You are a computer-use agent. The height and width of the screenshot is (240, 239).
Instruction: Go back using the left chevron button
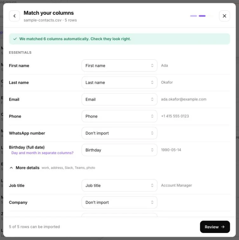pyautogui.click(x=14, y=16)
